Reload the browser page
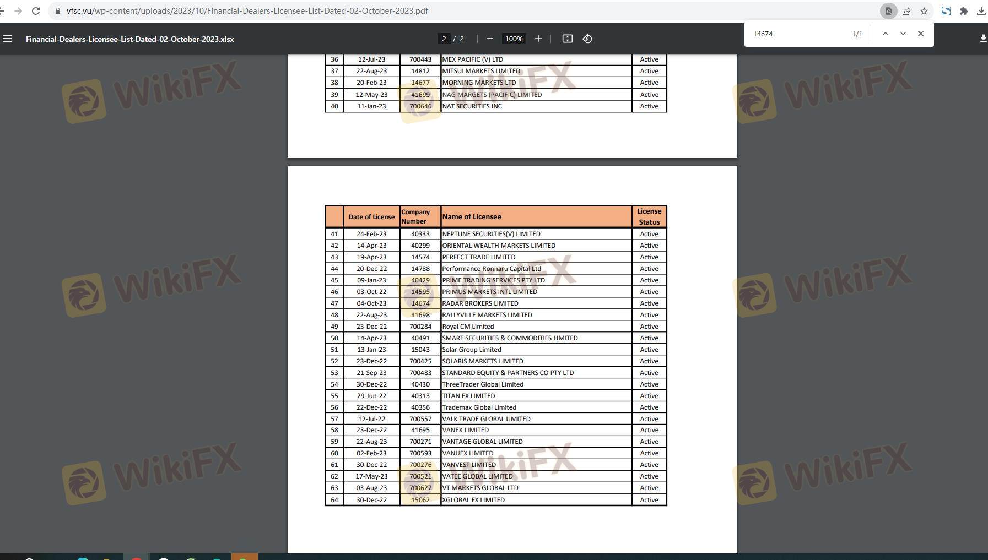Screen dimensions: 988x560 [36, 11]
